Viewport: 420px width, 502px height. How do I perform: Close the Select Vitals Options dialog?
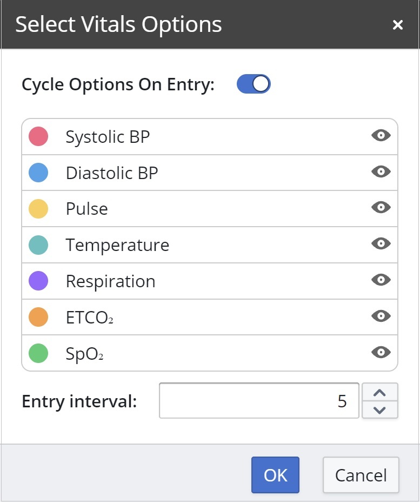click(398, 25)
